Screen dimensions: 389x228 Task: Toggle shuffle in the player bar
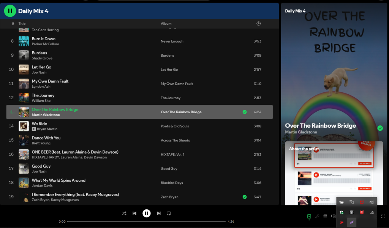(x=124, y=213)
